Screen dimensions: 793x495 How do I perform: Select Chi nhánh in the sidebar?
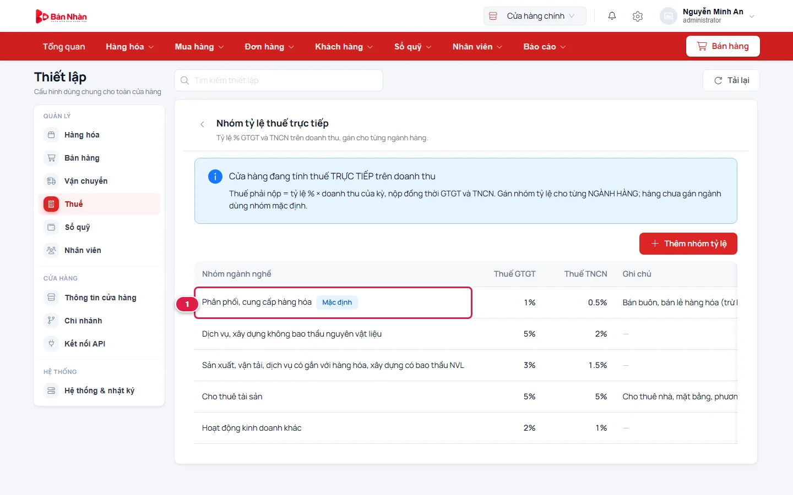point(99,321)
